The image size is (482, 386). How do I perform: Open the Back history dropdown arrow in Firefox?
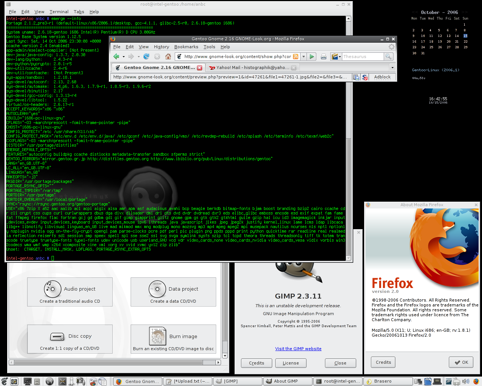(x=123, y=57)
